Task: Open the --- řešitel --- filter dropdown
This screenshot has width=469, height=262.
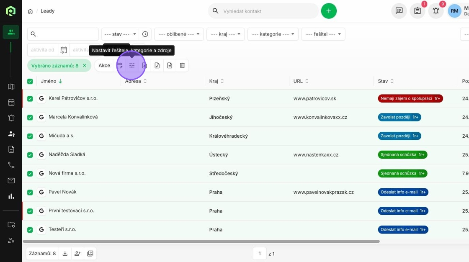Action: [323, 34]
